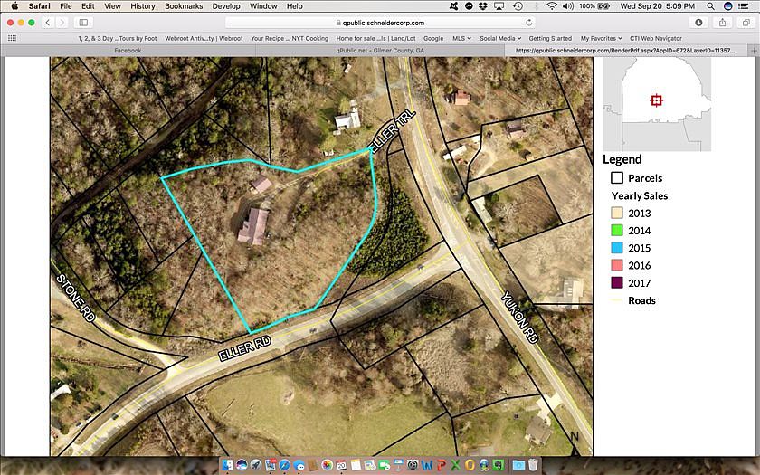Show the bookmarks grid icon in favorites bar

[12, 38]
